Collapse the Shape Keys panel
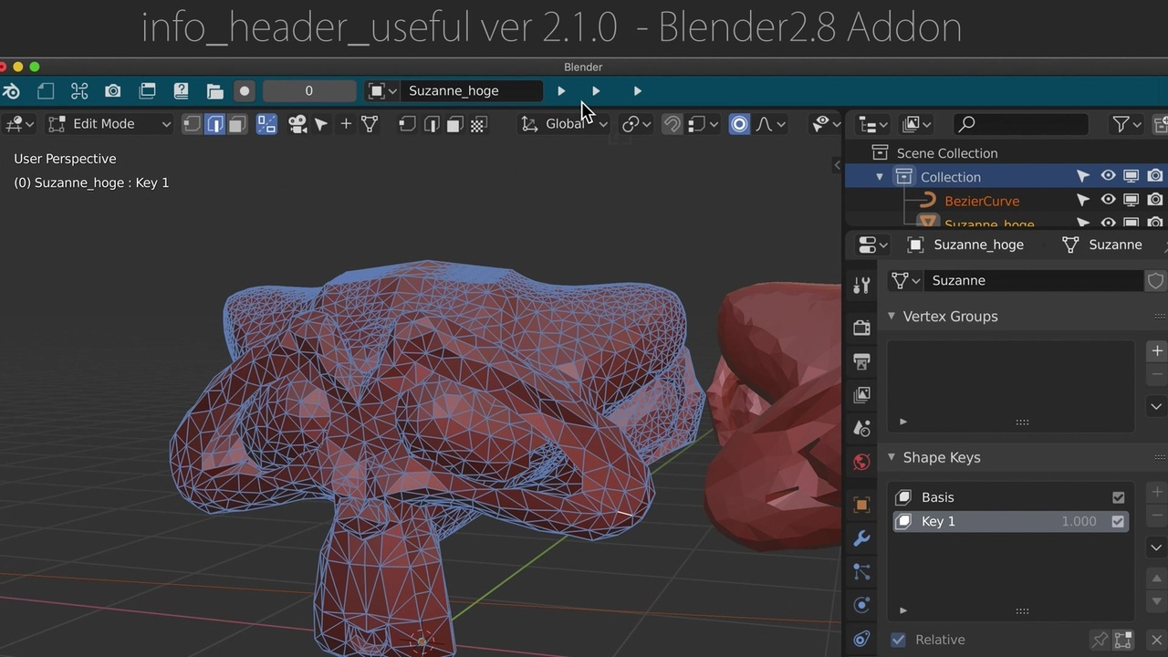This screenshot has height=657, width=1168. [892, 457]
